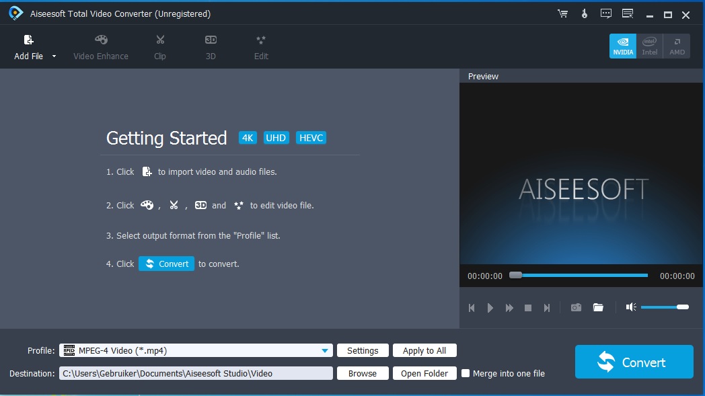
Task: Open the Video Enhance tool
Action: (x=101, y=47)
